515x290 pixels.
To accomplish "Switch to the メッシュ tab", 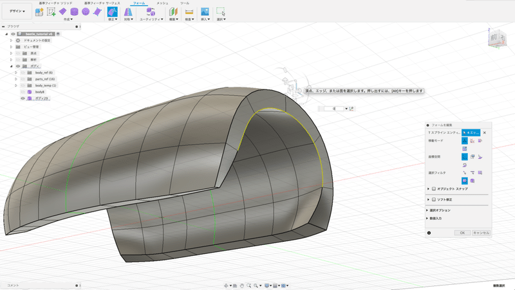I will coord(162,3).
